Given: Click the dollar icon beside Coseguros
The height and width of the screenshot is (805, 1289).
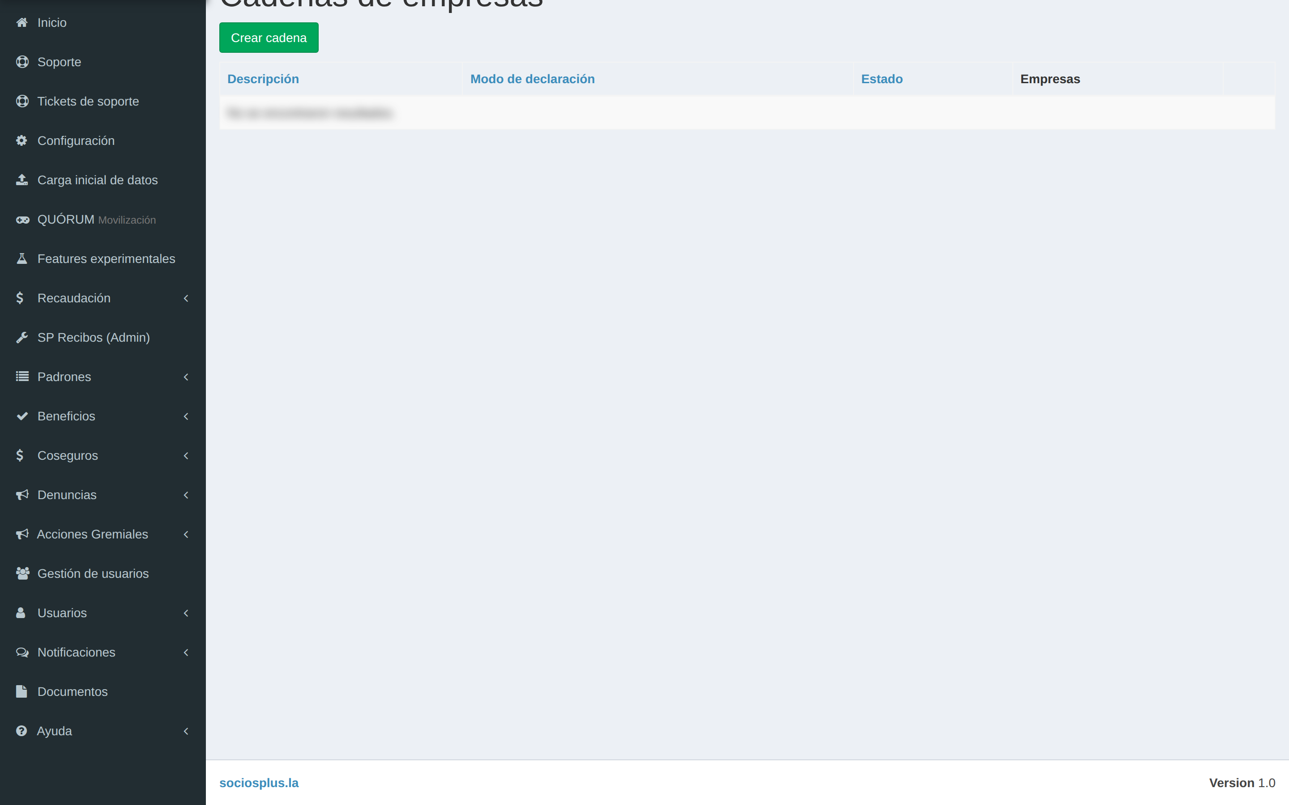Looking at the screenshot, I should pyautogui.click(x=20, y=456).
